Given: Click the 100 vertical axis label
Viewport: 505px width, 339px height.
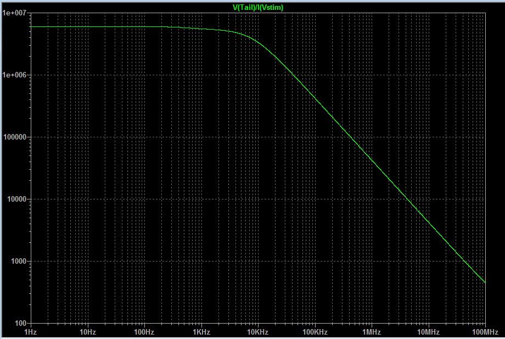Looking at the screenshot, I should coord(21,323).
